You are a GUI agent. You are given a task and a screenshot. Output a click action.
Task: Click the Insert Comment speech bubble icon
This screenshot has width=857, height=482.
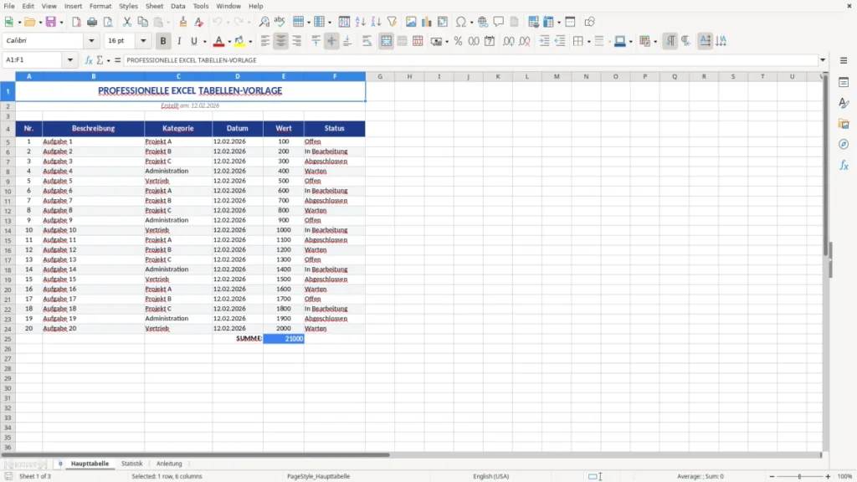tap(499, 22)
